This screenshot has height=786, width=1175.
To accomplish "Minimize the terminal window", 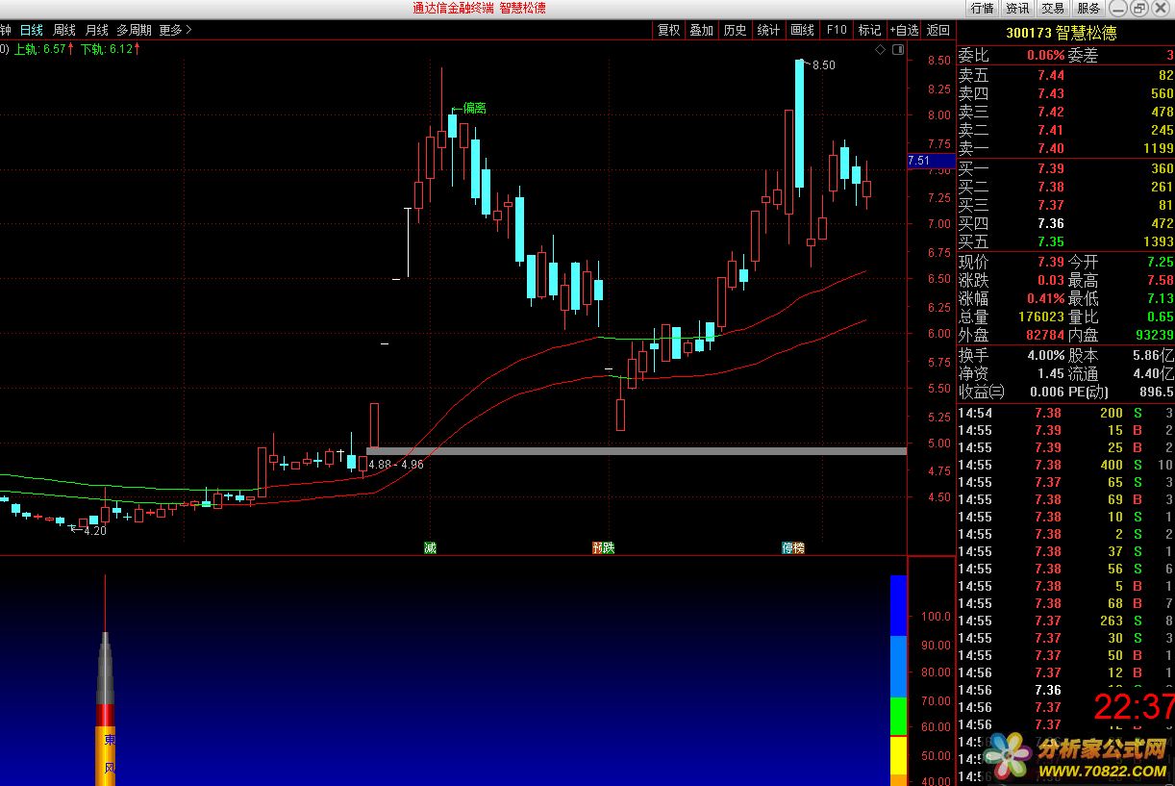I will pos(1117,8).
